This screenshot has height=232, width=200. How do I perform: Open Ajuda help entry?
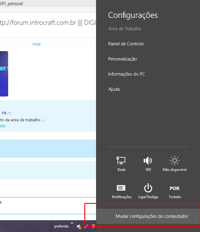pyautogui.click(x=114, y=89)
